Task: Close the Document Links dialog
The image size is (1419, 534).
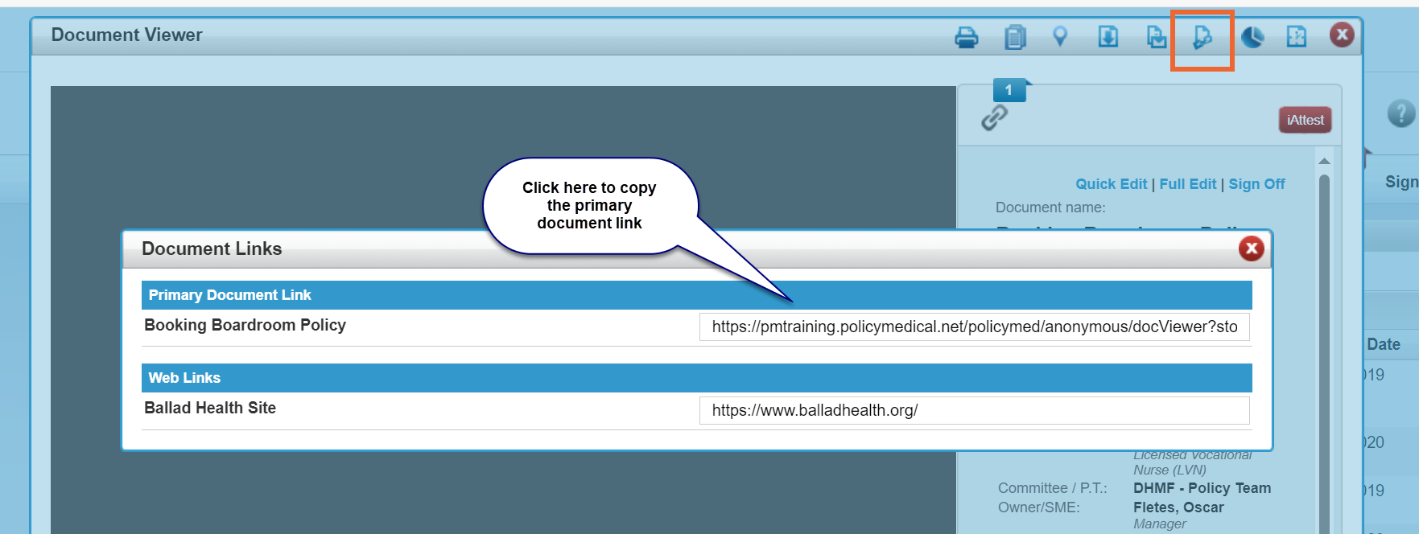Action: 1251,249
